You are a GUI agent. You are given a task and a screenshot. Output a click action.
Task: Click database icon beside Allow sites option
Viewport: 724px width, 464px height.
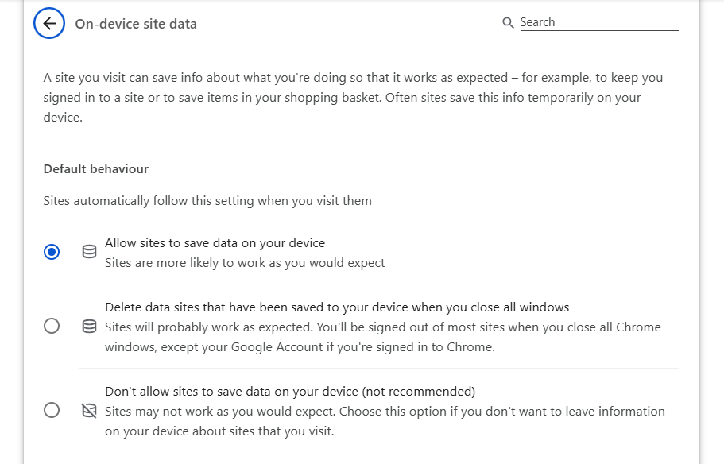[89, 252]
